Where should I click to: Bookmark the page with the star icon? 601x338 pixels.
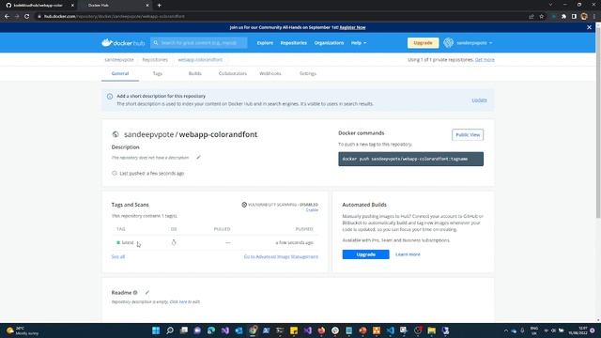pyautogui.click(x=541, y=17)
